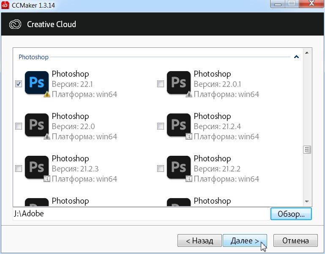Click the Обзор... browse button
The width and height of the screenshot is (325, 254).
click(x=291, y=214)
